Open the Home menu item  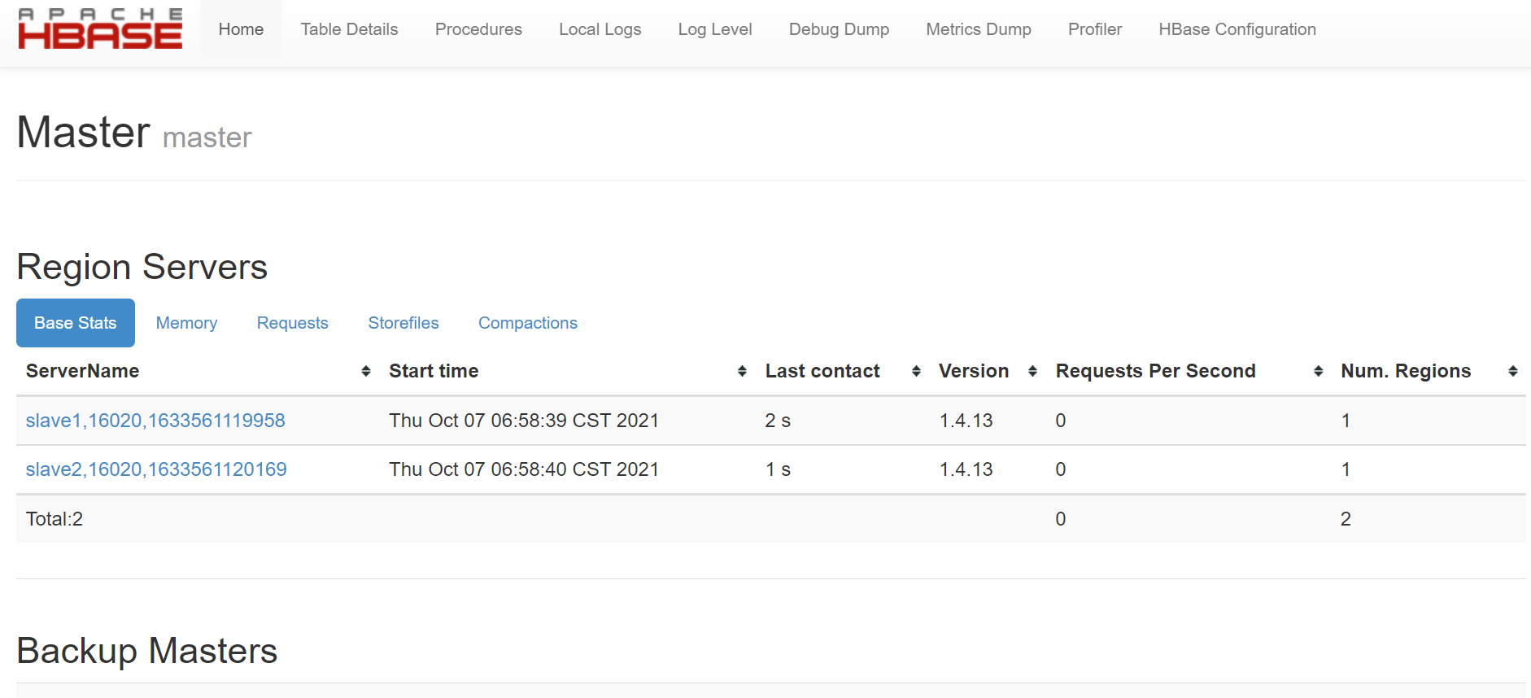[x=241, y=29]
